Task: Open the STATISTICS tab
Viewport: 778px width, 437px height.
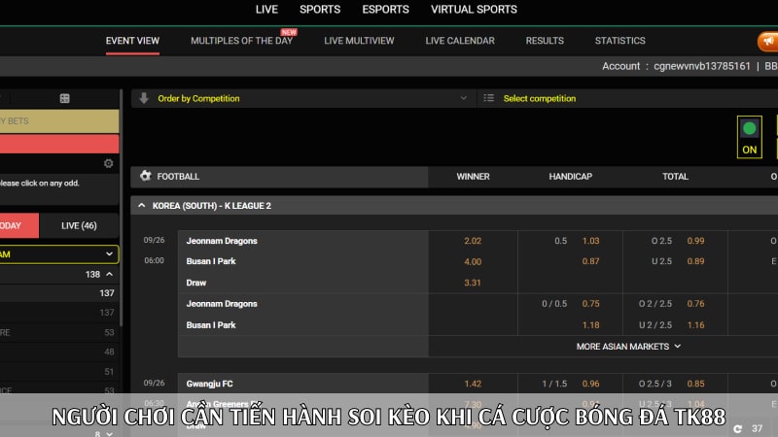Action: [x=620, y=41]
